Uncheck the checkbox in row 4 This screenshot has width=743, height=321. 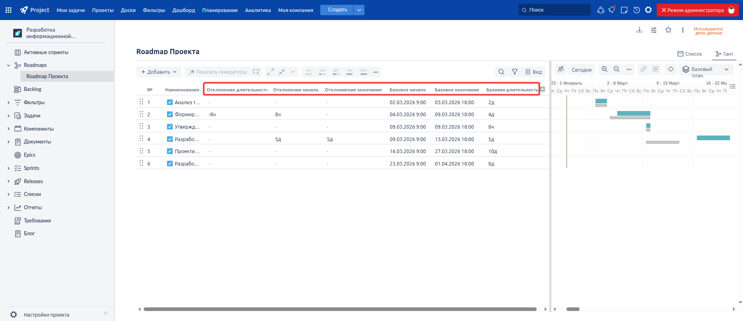[170, 139]
